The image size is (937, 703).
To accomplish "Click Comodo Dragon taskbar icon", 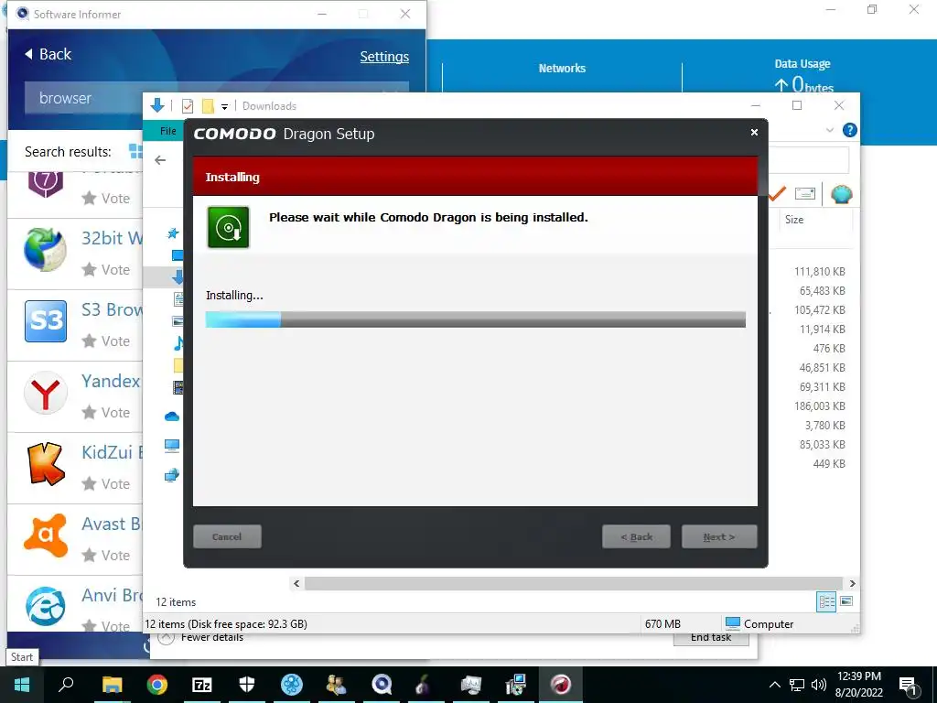I will pos(561,685).
